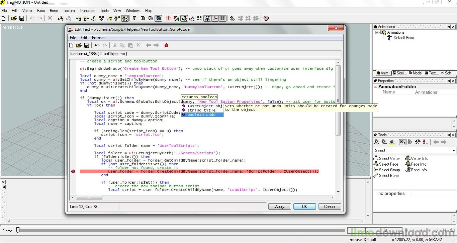Image resolution: width=457 pixels, height=243 pixels.
Task: Toggle the axis display button in main toolbar
Action: [x=215, y=18]
